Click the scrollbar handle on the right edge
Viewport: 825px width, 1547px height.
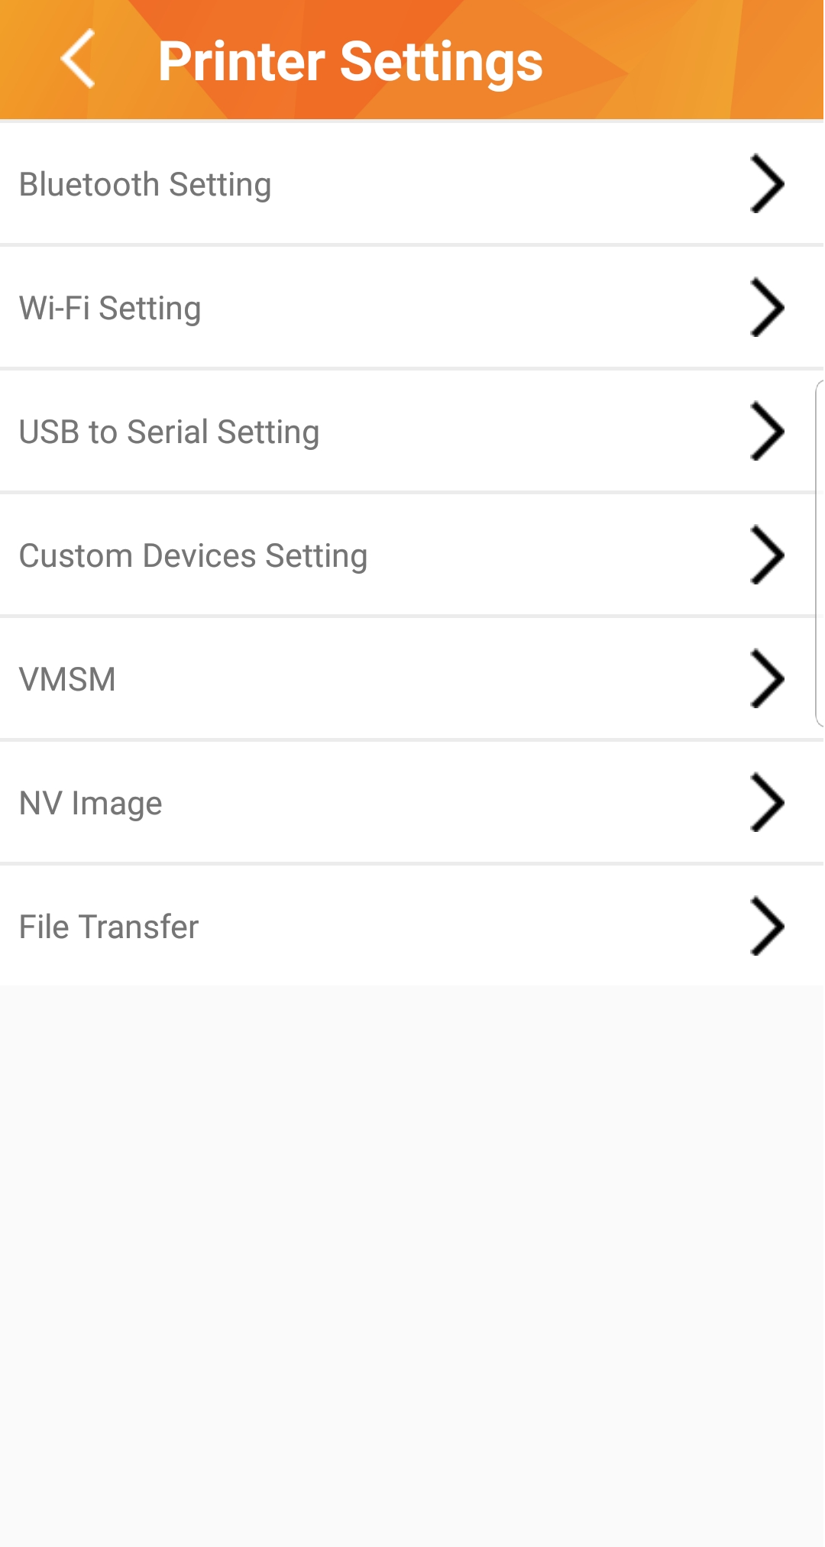(819, 554)
